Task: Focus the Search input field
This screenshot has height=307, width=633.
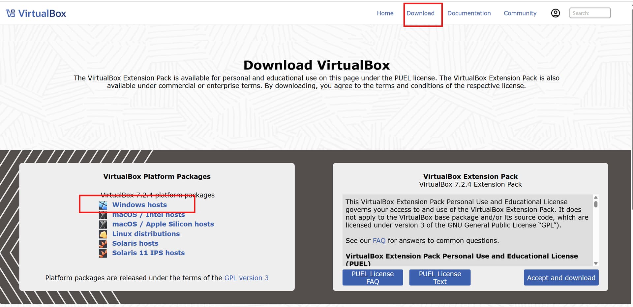Action: (589, 13)
